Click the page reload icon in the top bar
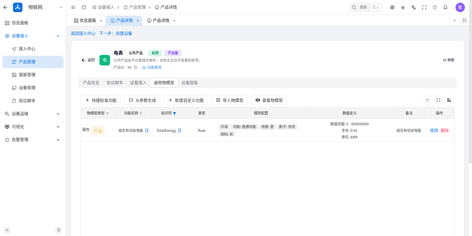 pyautogui.click(x=84, y=7)
